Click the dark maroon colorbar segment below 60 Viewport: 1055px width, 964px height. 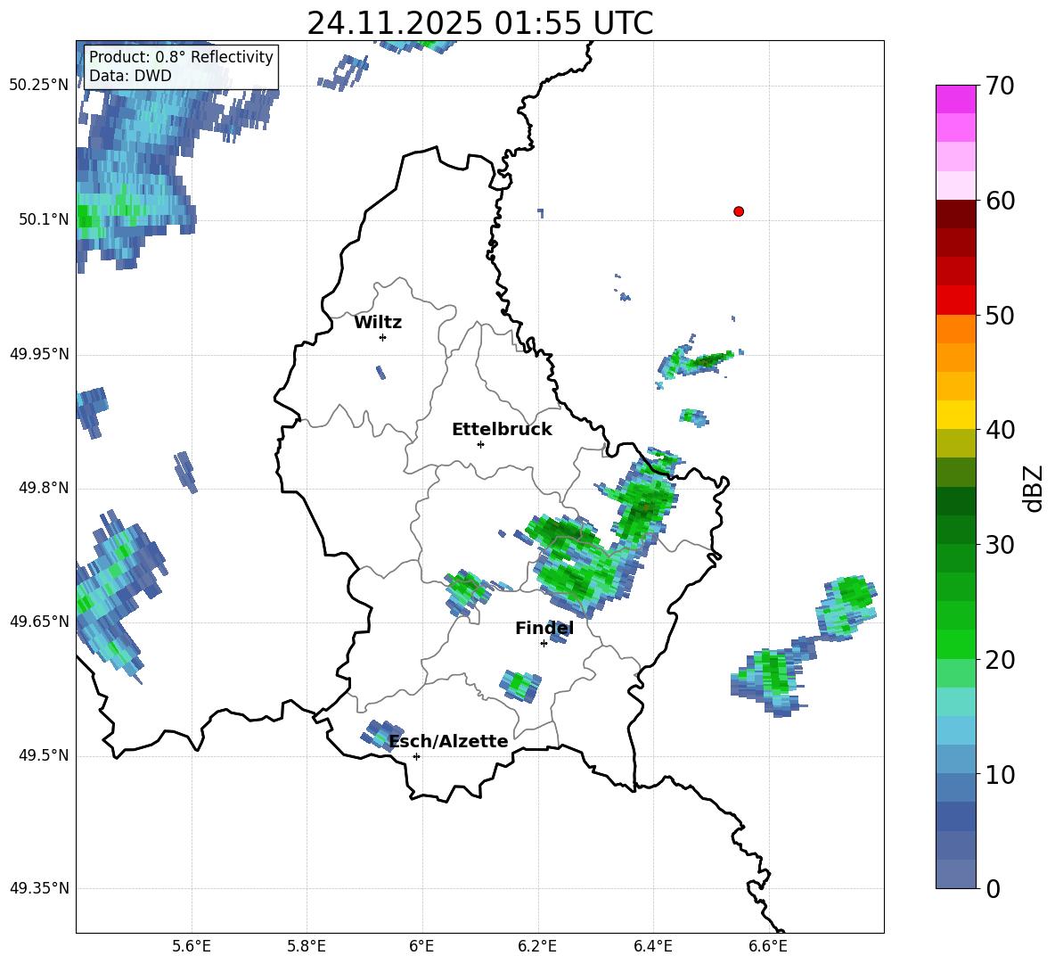click(x=955, y=214)
